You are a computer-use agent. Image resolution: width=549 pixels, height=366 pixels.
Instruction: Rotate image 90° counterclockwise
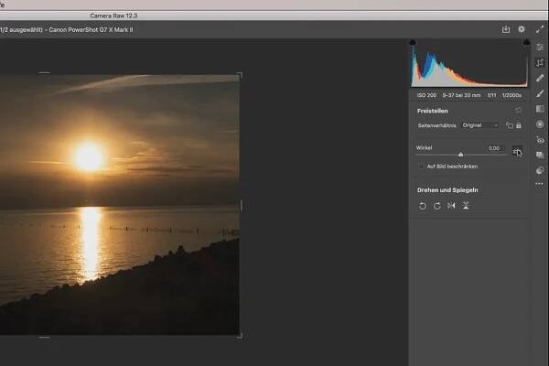coord(423,206)
